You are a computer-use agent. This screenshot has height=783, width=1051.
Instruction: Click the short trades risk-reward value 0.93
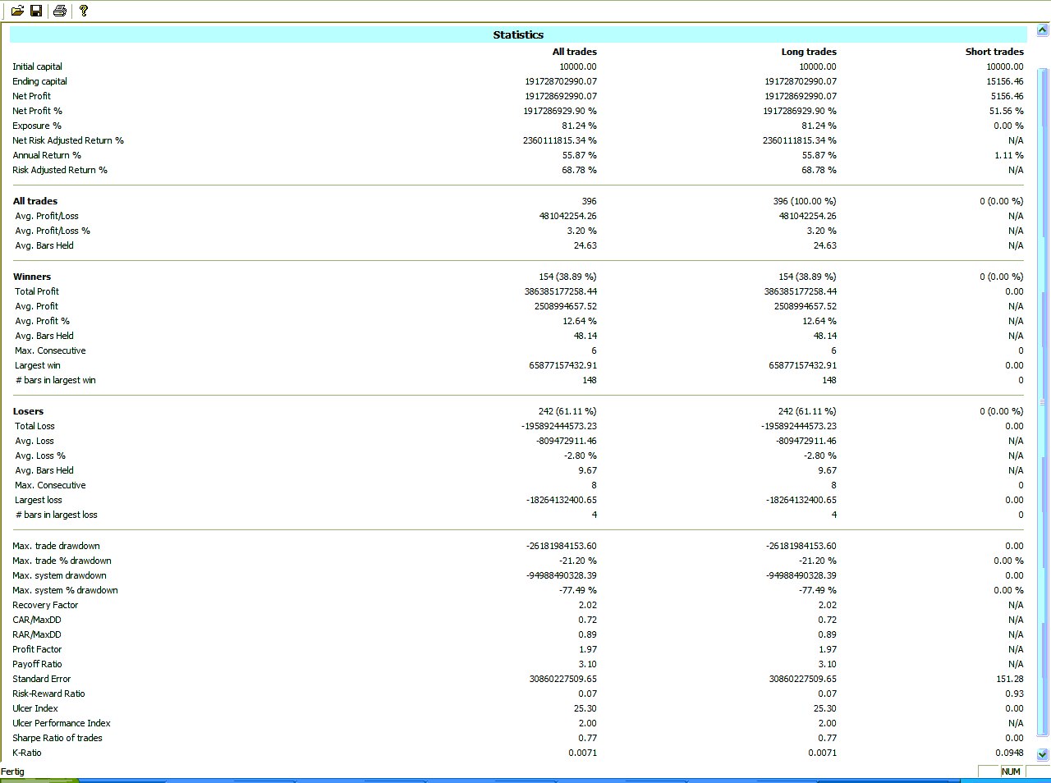pyautogui.click(x=1015, y=694)
